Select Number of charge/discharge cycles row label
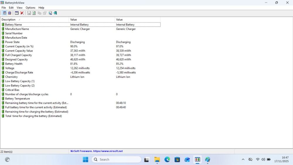293x165 pixels. 27,94
